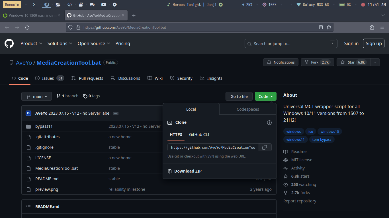Focus the Search or jump to field
The height and width of the screenshot is (218, 389).
tap(291, 43)
